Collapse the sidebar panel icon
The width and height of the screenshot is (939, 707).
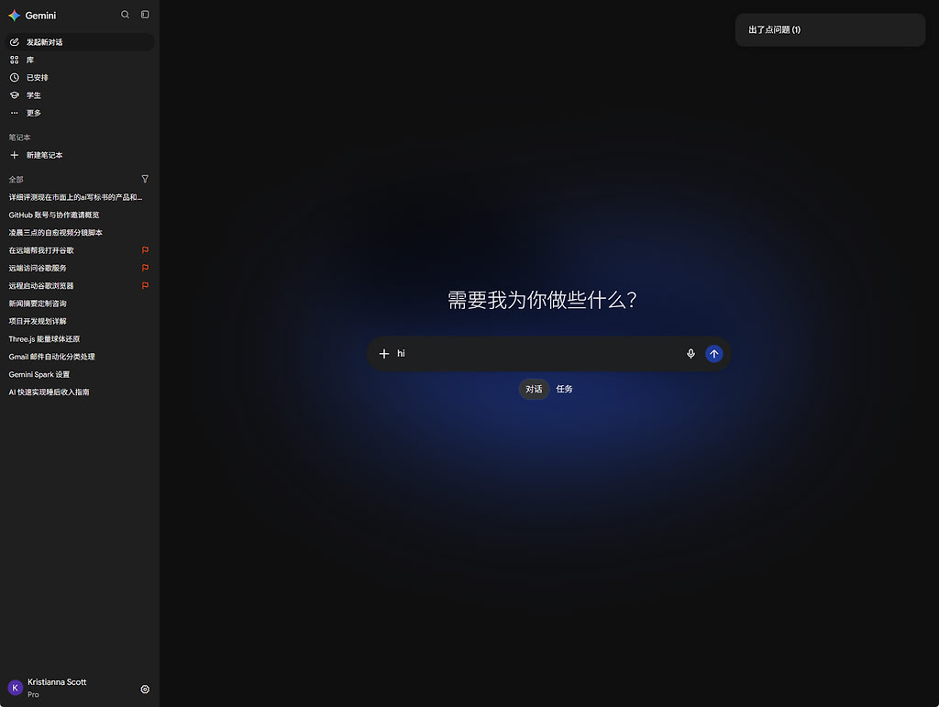[x=145, y=15]
